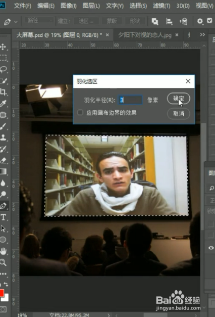The height and width of the screenshot is (317, 215).
Task: Open the 文件(F) menu
Action: 22,6
